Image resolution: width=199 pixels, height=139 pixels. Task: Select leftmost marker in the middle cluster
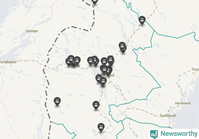(91, 61)
